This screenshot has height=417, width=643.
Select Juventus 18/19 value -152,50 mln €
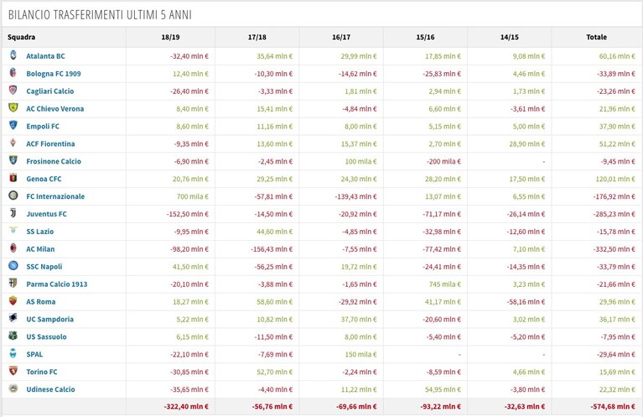(x=188, y=214)
